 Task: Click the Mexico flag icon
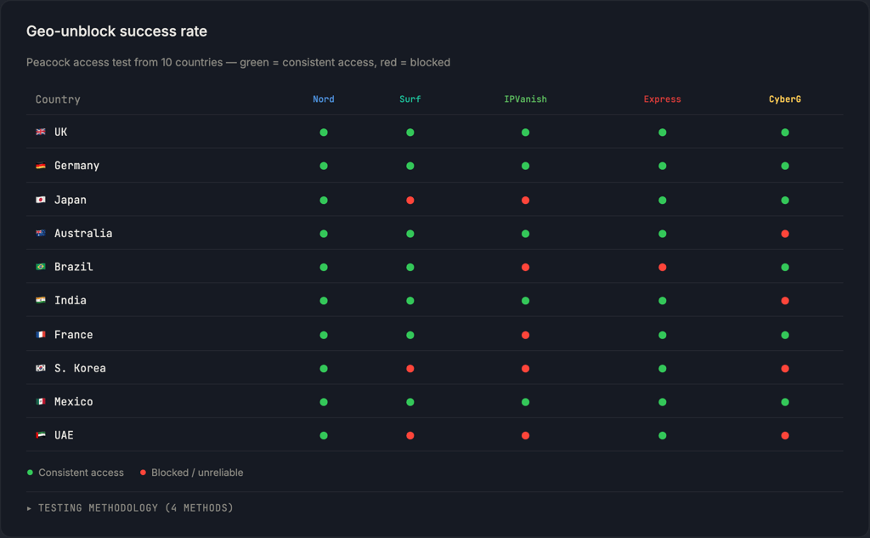pos(41,401)
